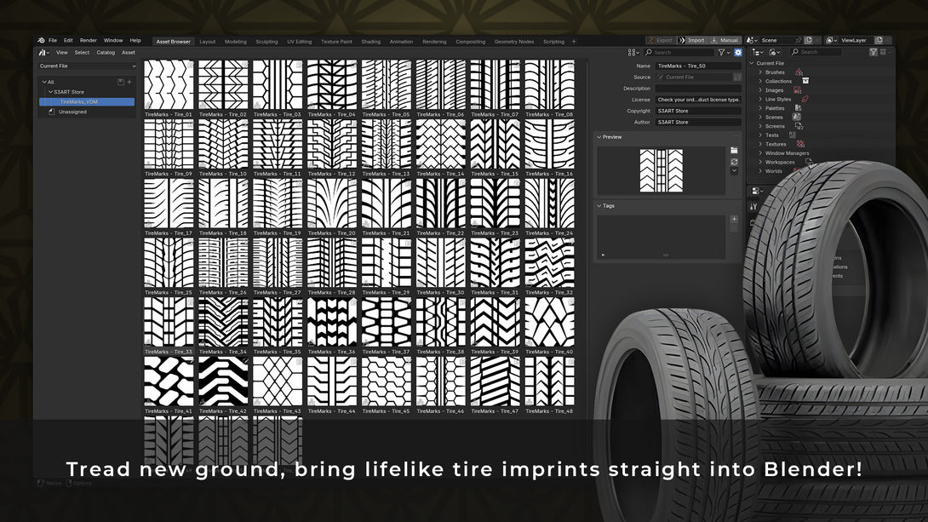Toggle the asset details gear button
The width and height of the screenshot is (928, 522).
tap(738, 53)
